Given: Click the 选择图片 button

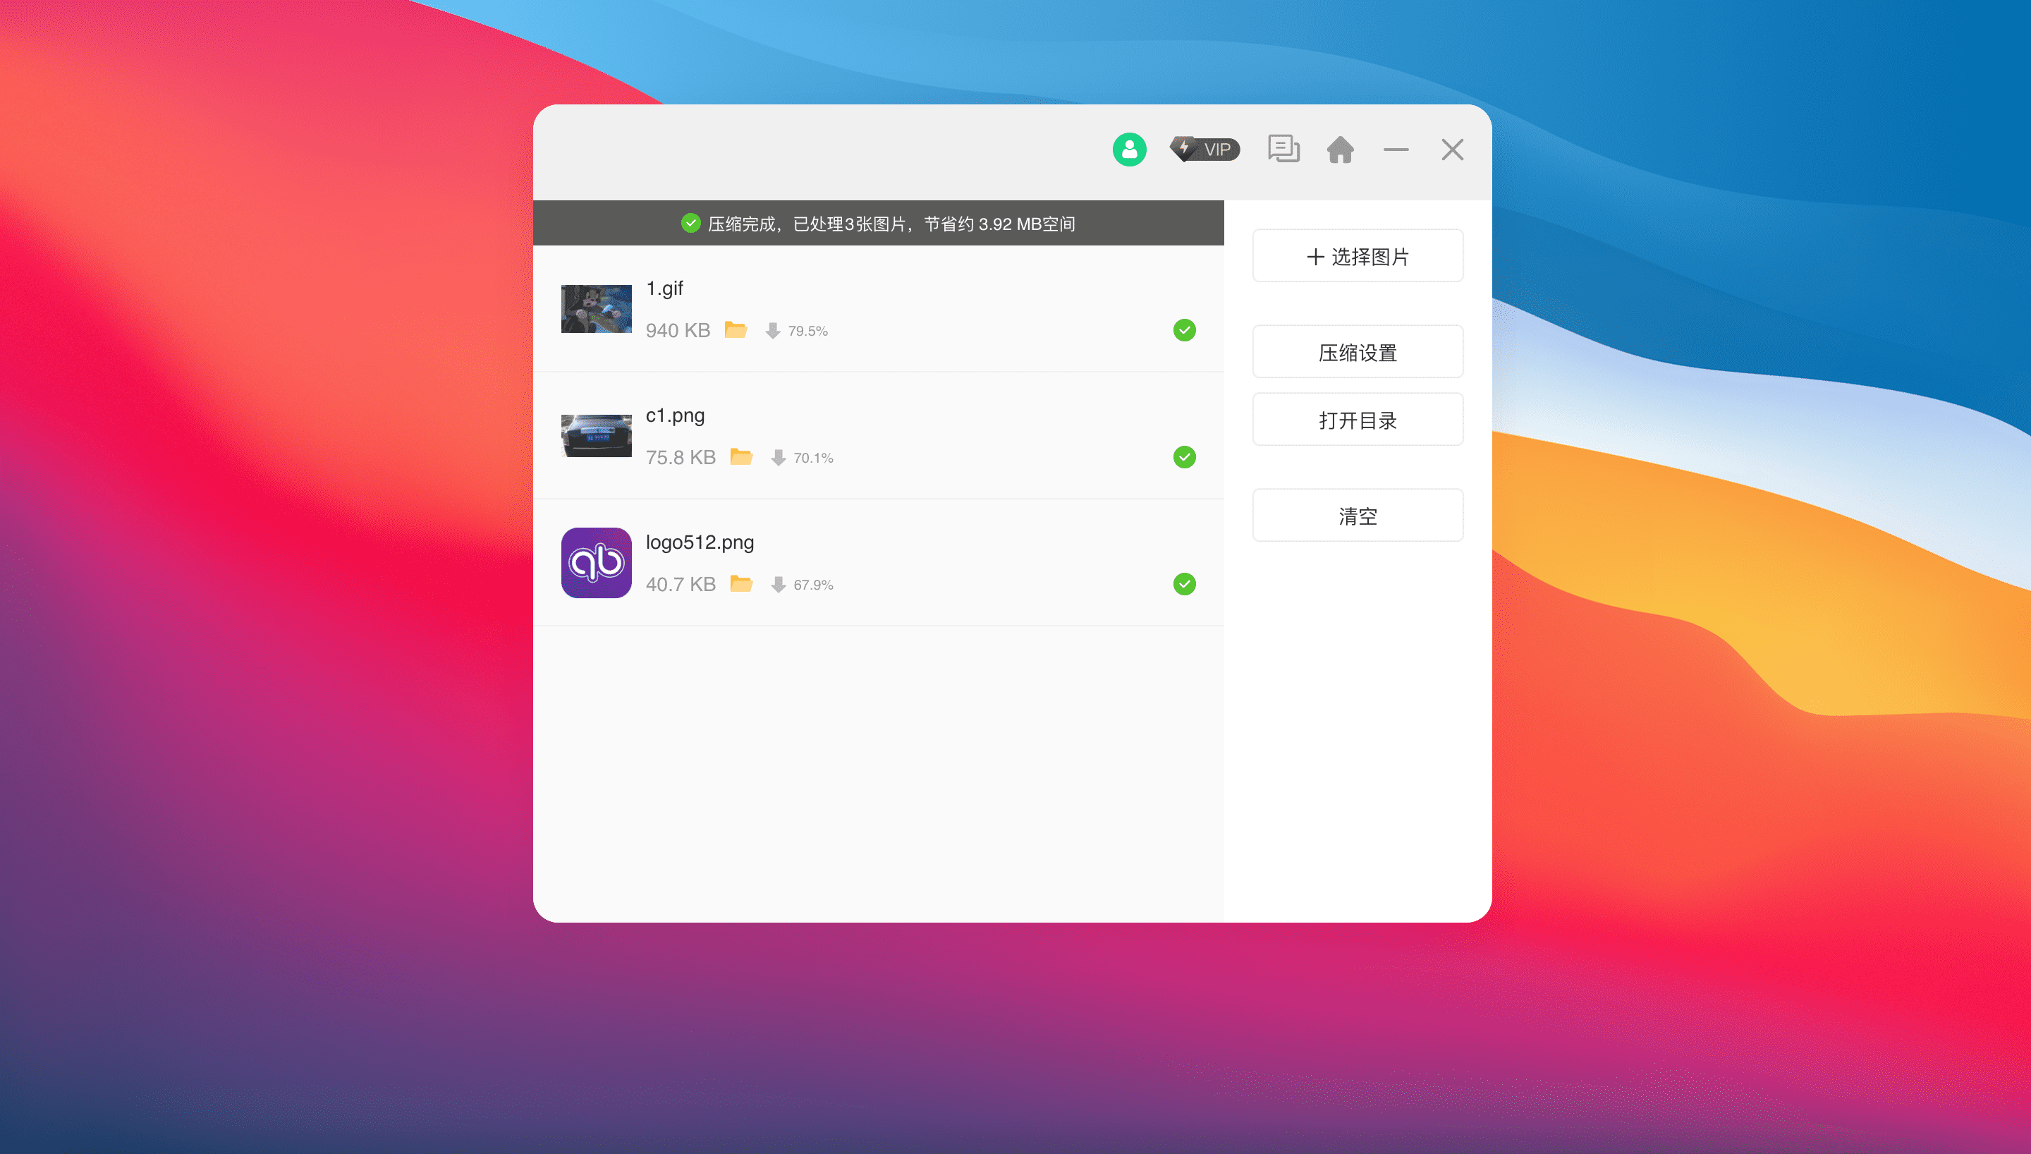Looking at the screenshot, I should (1358, 256).
